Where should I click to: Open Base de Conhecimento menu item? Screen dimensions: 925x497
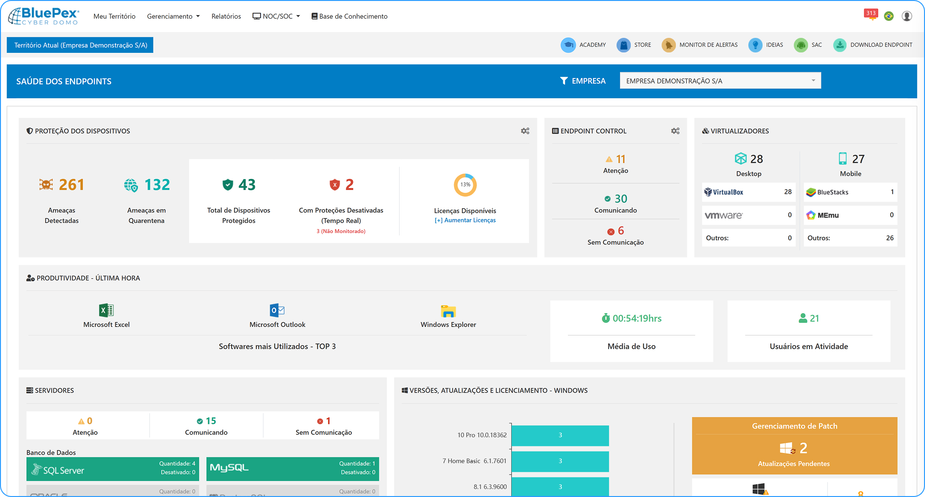[349, 16]
